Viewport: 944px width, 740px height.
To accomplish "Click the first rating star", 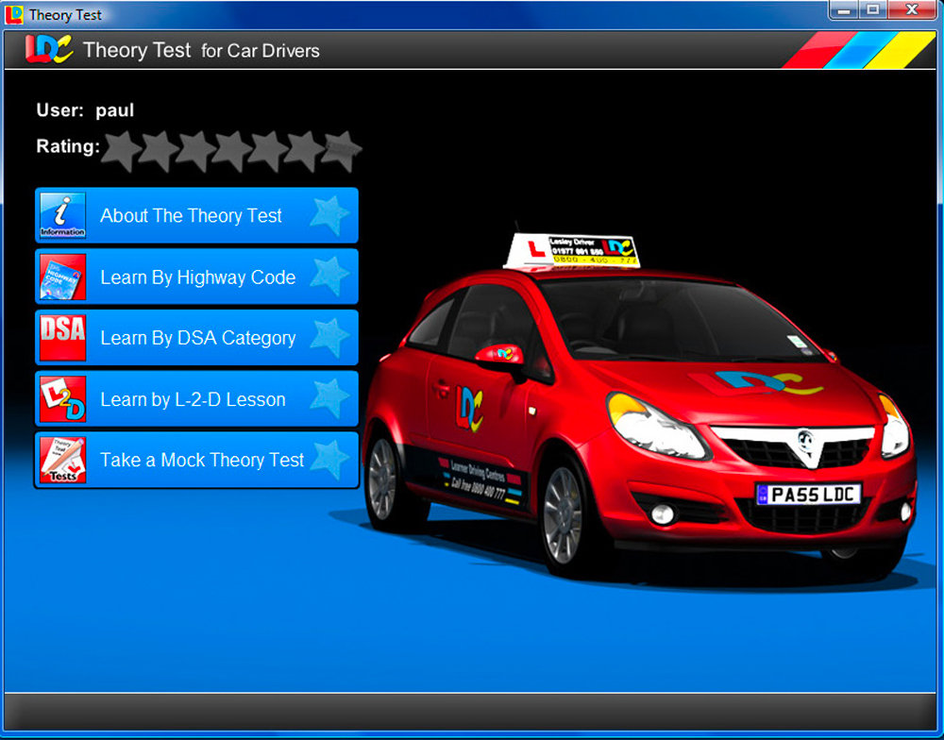I will tap(122, 149).
